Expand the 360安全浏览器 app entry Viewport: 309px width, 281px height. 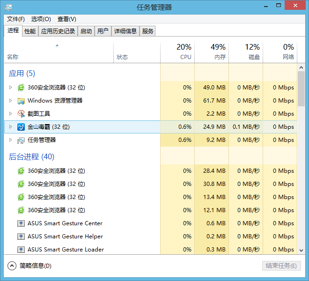click(x=10, y=88)
